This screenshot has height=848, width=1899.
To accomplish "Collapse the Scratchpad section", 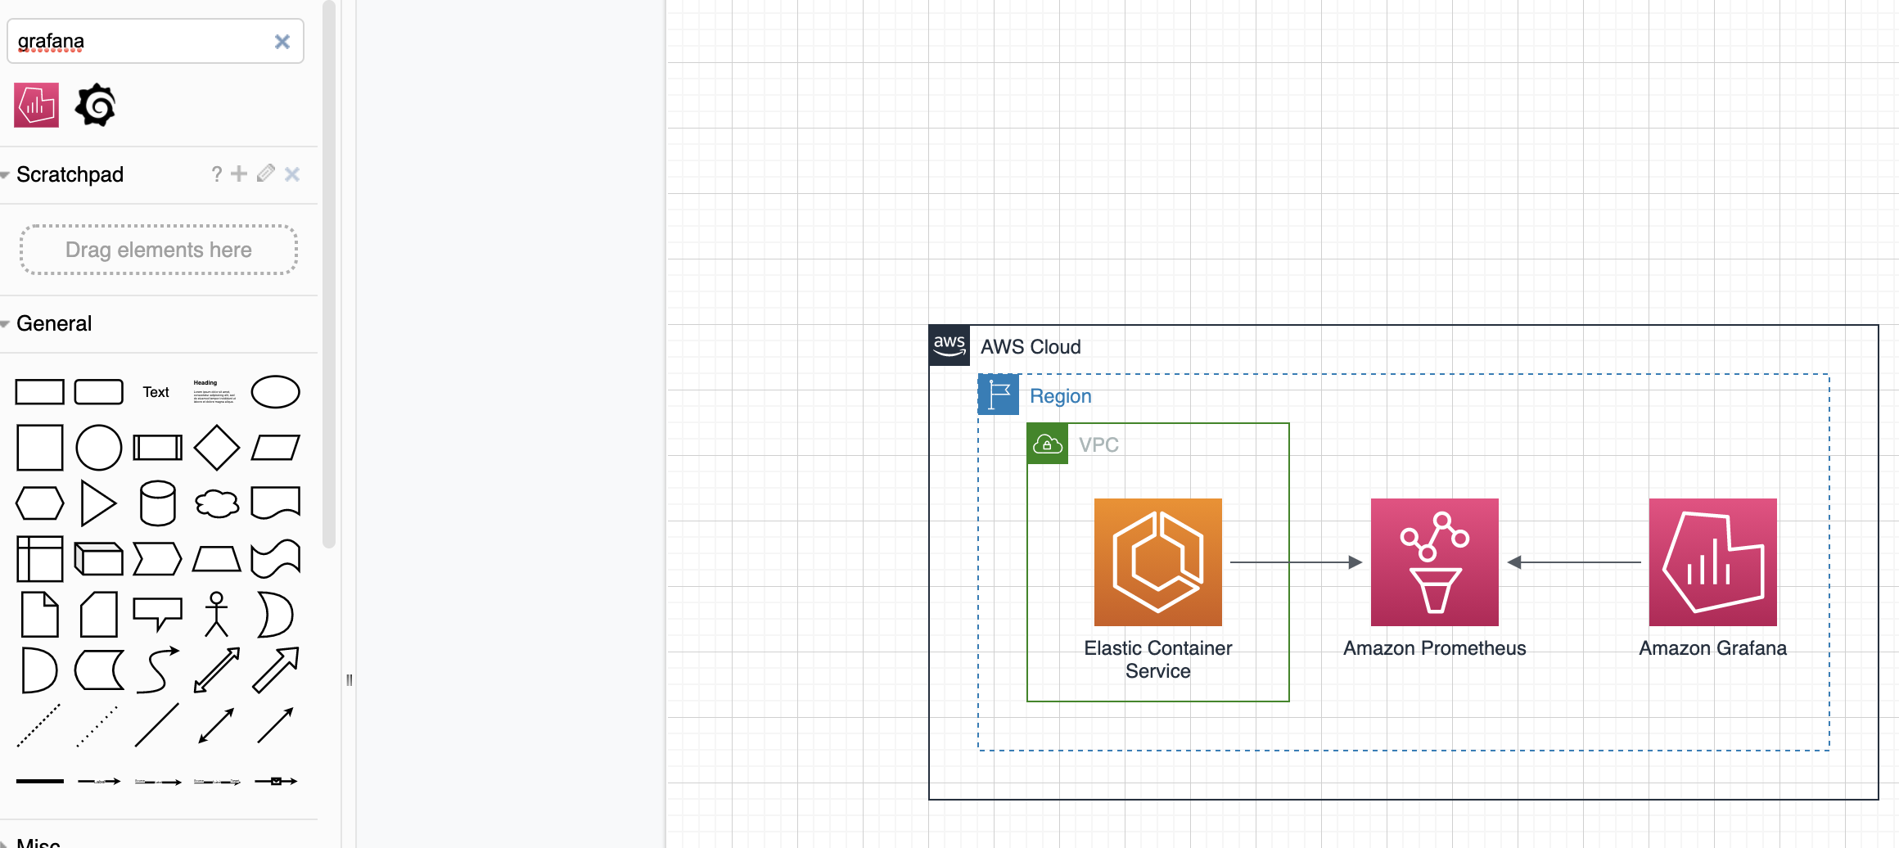I will tap(7, 174).
